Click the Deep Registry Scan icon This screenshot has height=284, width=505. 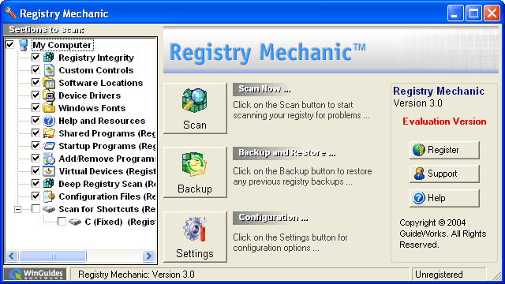click(x=49, y=184)
